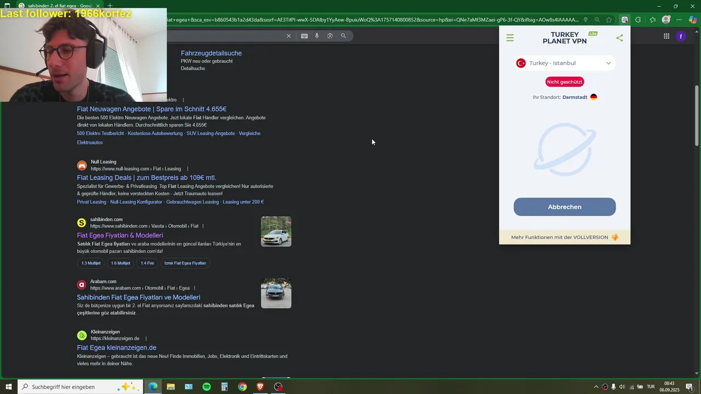This screenshot has width=701, height=394.
Task: Click the location pin icon in address bar
Action: click(585, 20)
